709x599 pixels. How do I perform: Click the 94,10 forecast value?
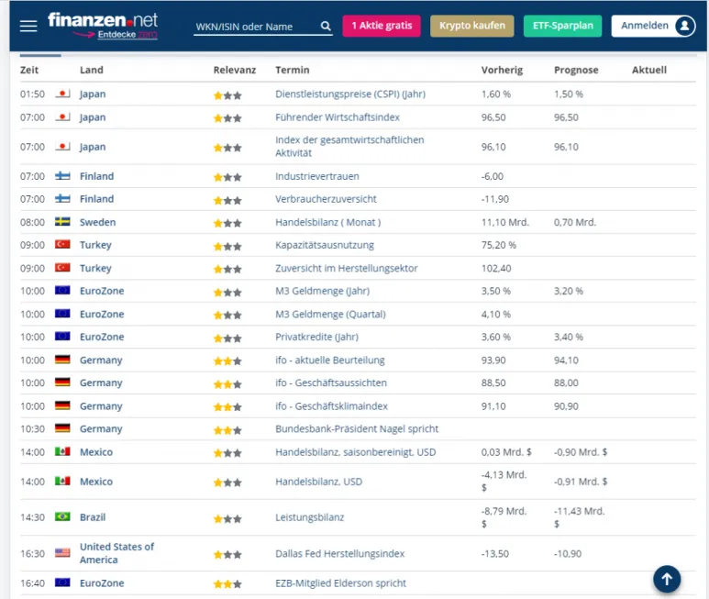(x=566, y=361)
